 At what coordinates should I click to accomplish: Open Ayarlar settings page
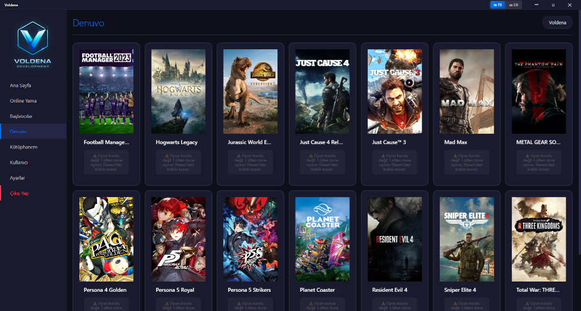pos(33,178)
